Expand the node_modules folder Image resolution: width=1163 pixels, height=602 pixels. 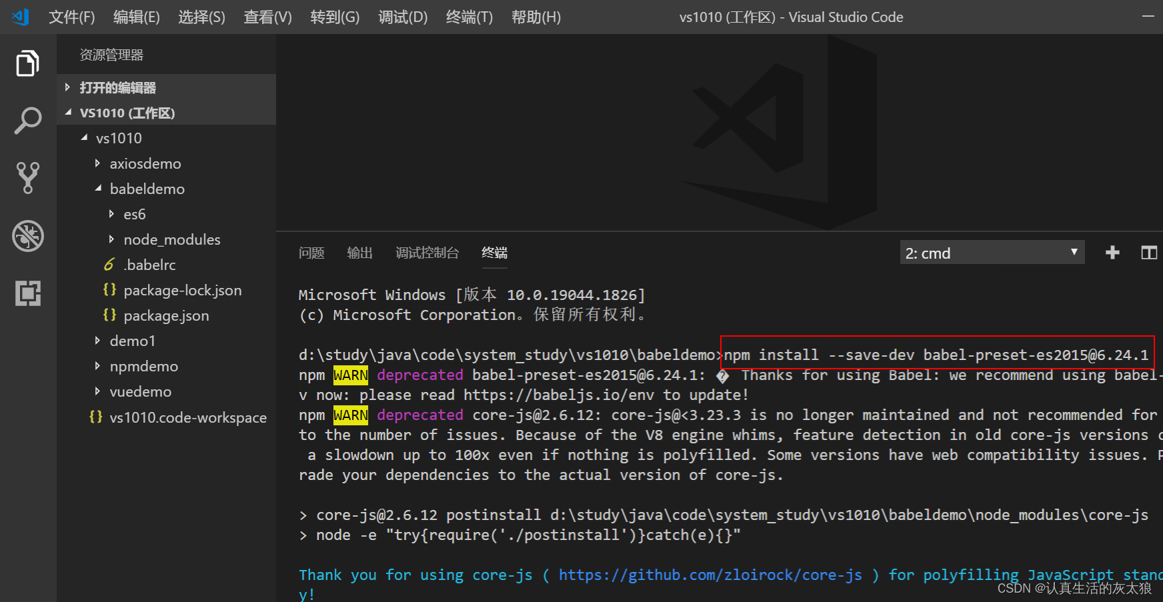[111, 239]
